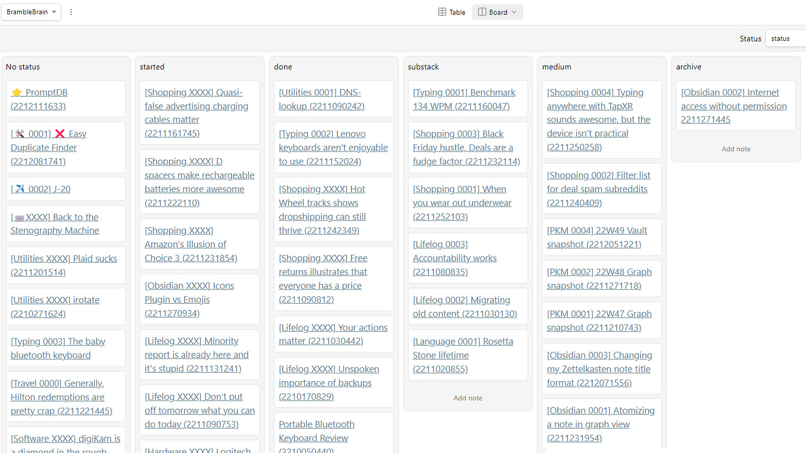This screenshot has height=453, width=806.
Task: Open Quasi-false advertising charging cables note
Action: pos(199,113)
